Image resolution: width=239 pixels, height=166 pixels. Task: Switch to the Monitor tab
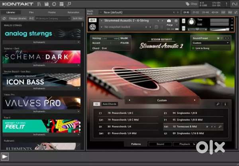pyautogui.click(x=52, y=12)
